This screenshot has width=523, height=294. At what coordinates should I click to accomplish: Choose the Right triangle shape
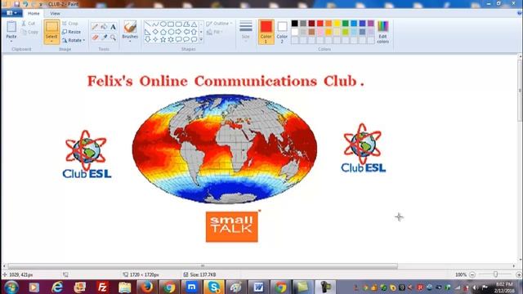click(147, 32)
